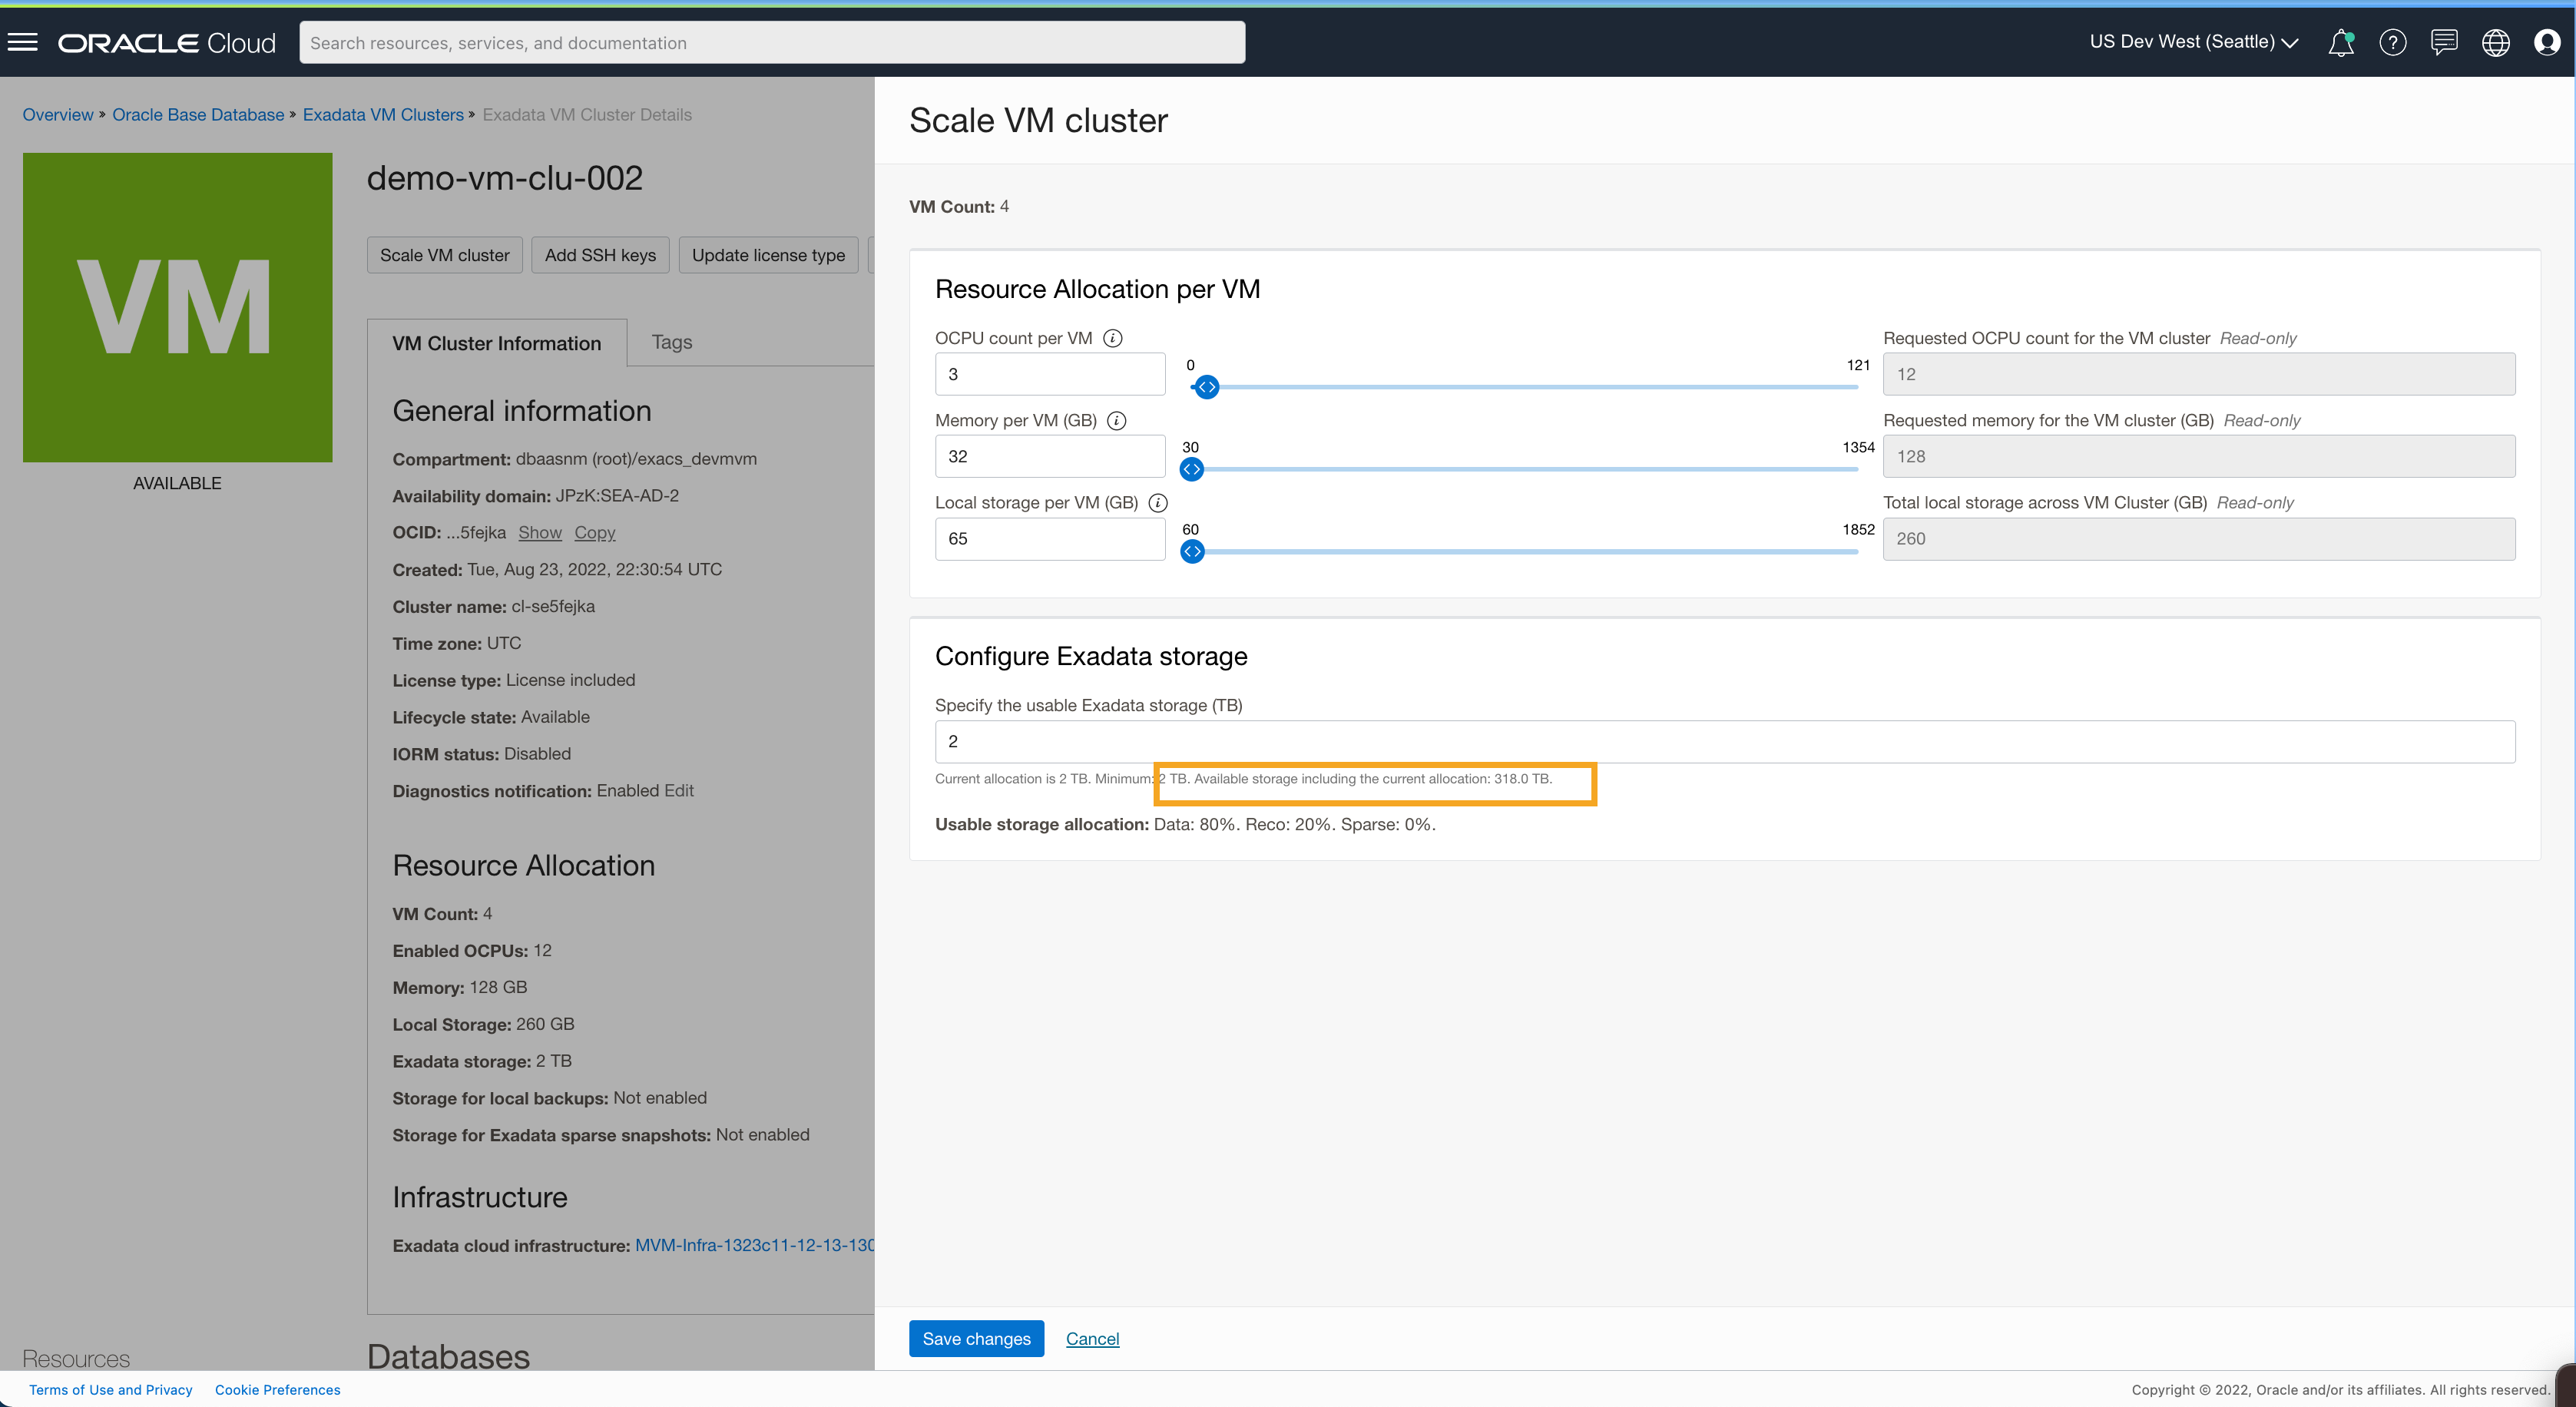Click the Memory per VM info icon
The image size is (2576, 1407).
1116,421
